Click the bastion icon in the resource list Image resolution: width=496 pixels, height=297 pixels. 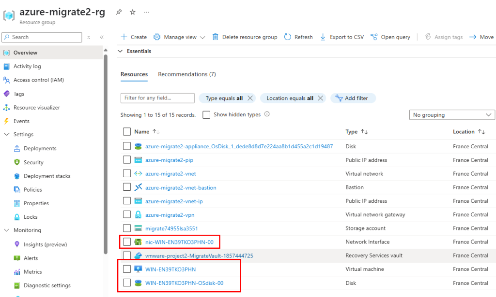[138, 187]
